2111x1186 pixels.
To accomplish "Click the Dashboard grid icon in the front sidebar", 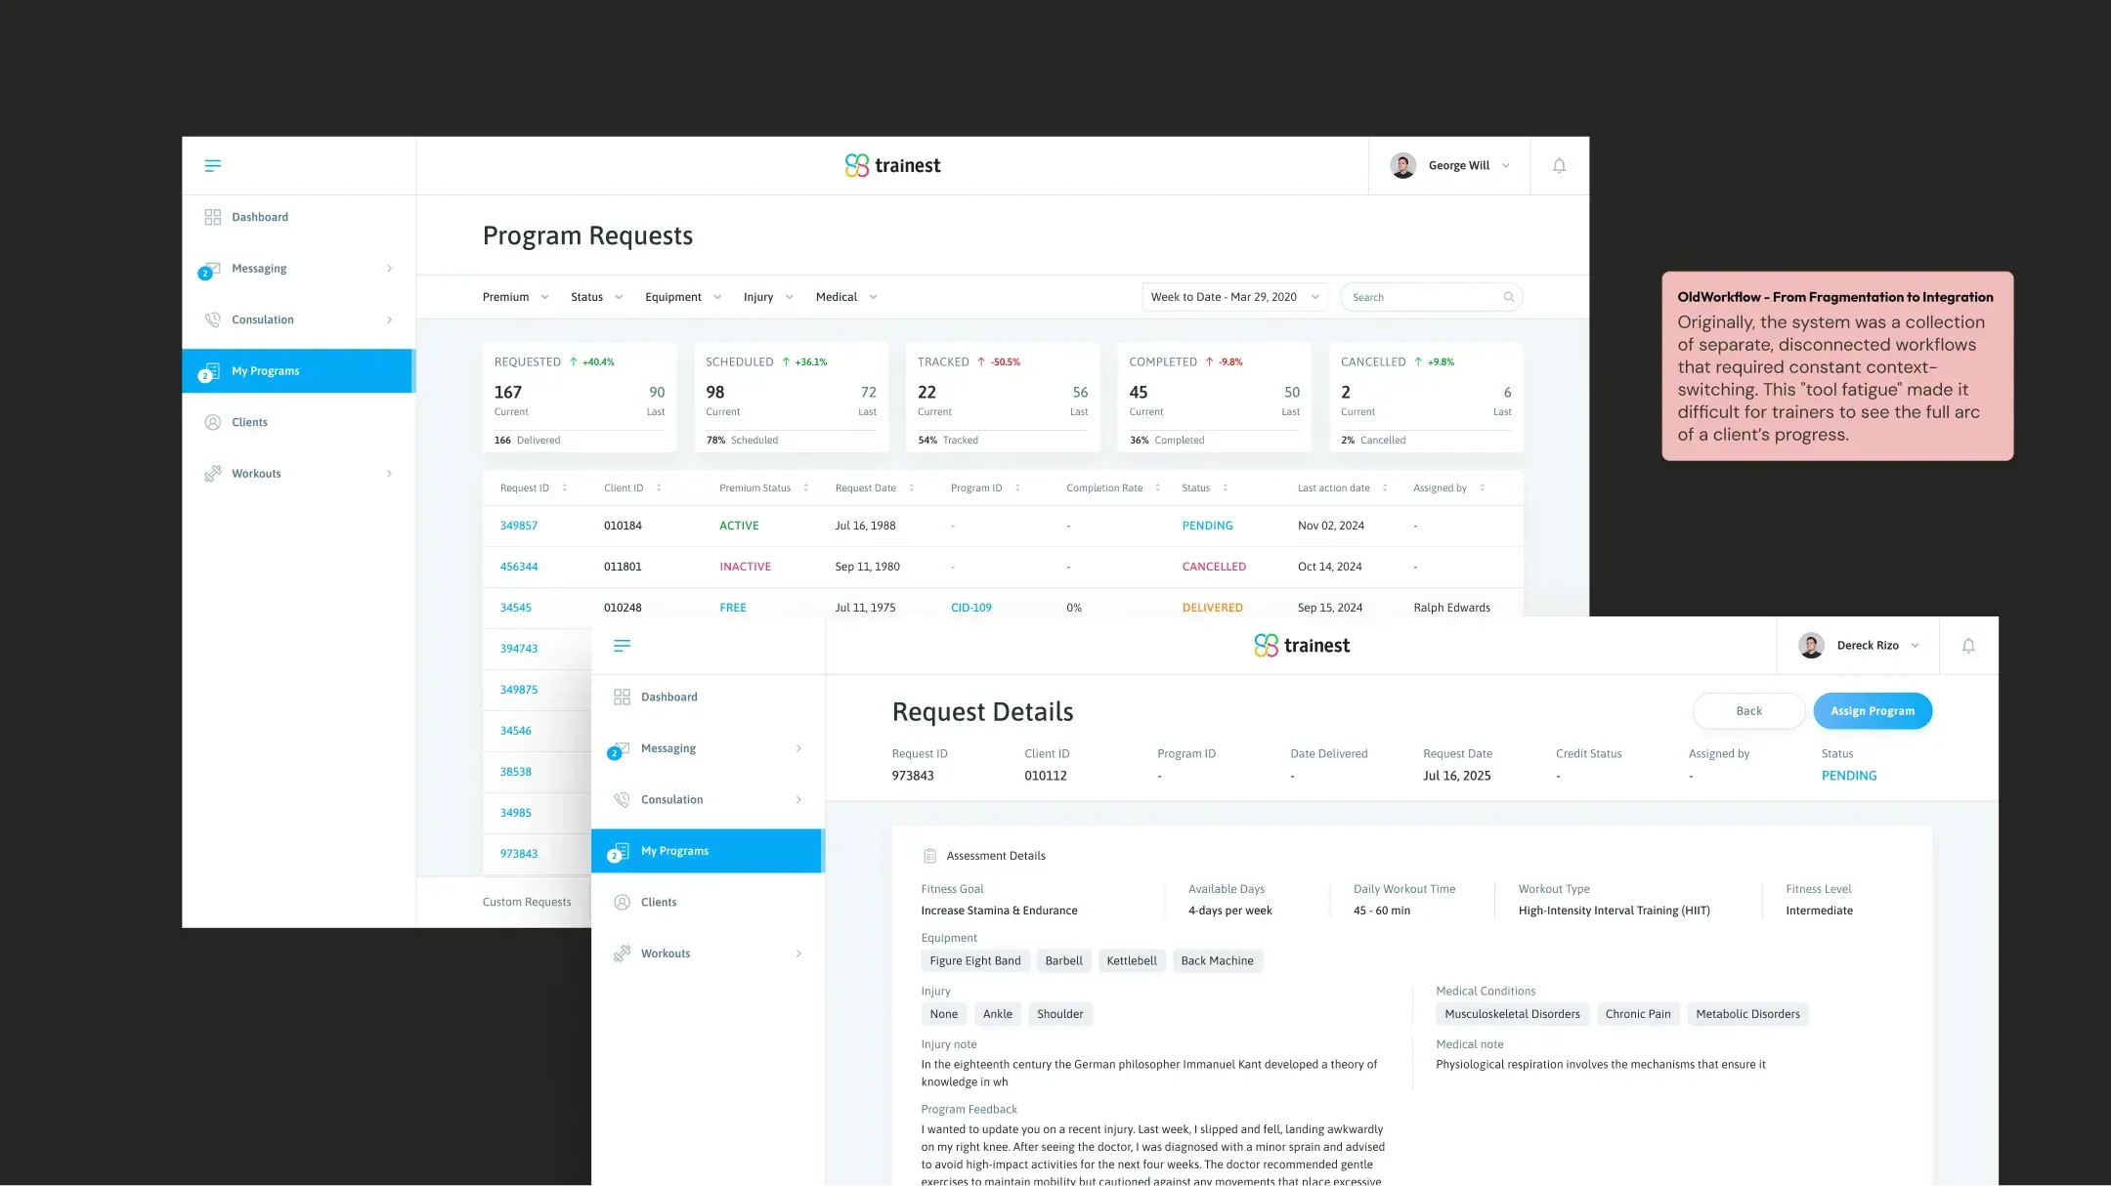I will (x=622, y=697).
